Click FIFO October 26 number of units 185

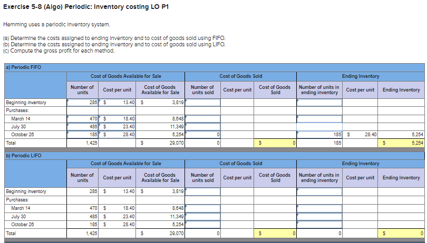point(83,135)
